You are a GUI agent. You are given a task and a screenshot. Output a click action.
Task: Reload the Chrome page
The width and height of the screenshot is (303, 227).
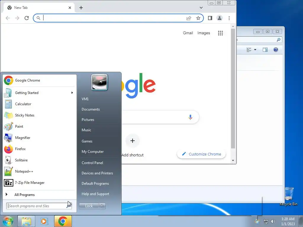pyautogui.click(x=27, y=18)
